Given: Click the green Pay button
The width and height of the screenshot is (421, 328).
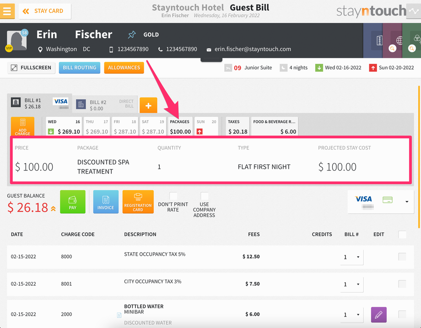Looking at the screenshot, I should (x=73, y=202).
